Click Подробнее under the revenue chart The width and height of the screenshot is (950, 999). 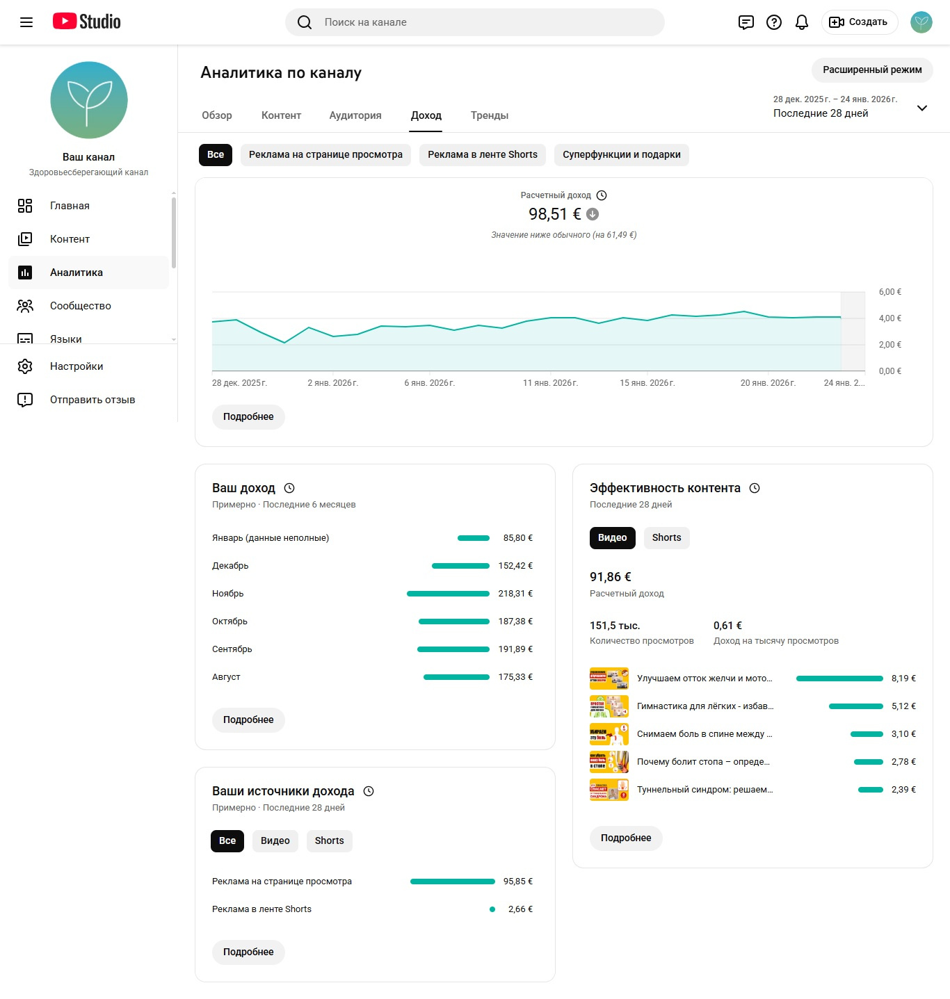pos(248,417)
